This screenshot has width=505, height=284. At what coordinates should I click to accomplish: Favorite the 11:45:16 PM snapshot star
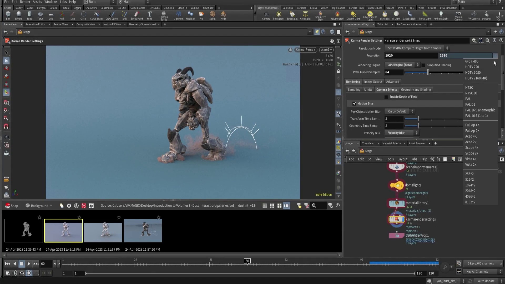79,217
